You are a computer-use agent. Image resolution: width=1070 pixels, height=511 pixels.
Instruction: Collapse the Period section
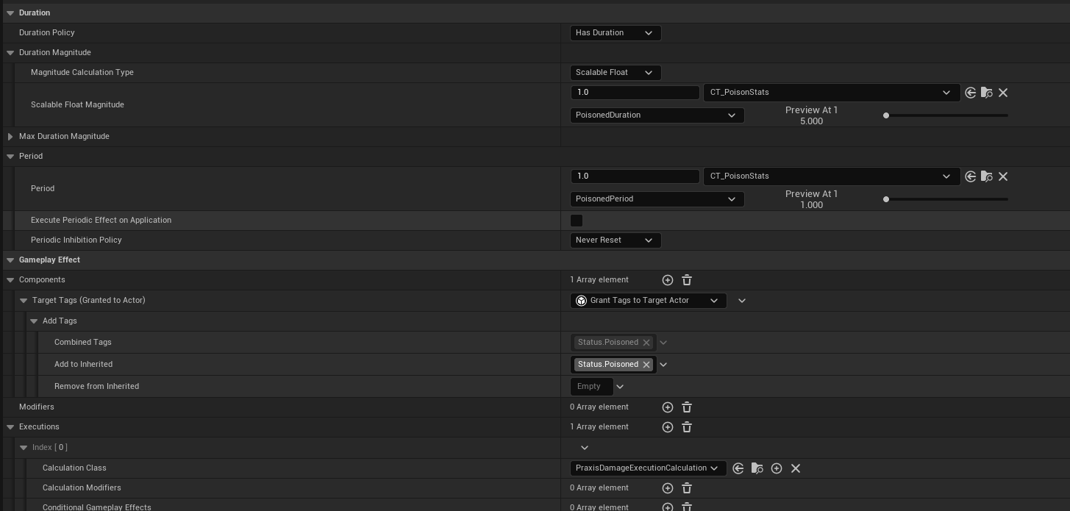point(10,157)
